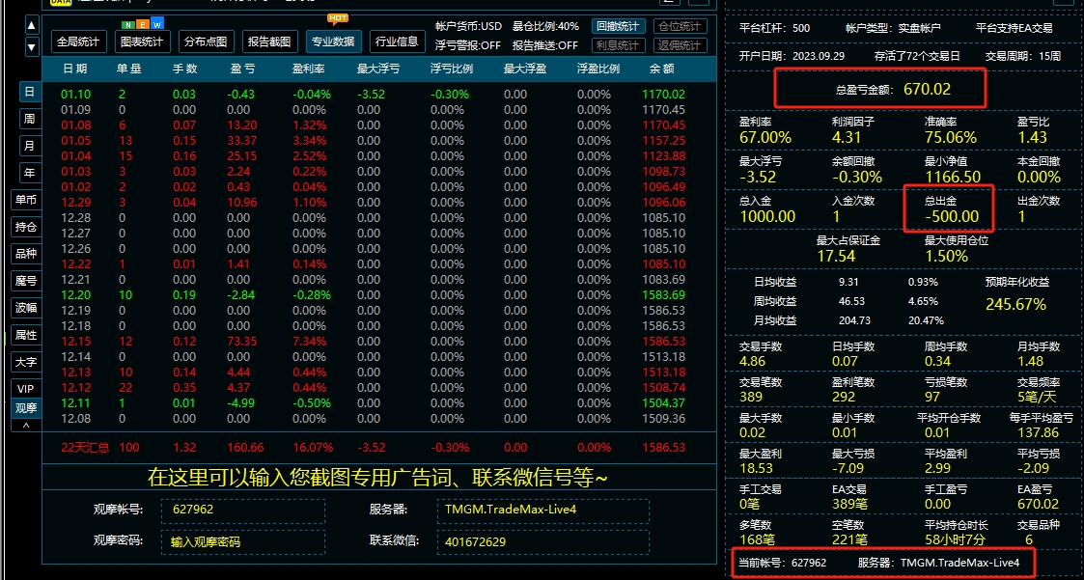Open the 分布点图 tab
The width and height of the screenshot is (1084, 580).
click(x=206, y=41)
